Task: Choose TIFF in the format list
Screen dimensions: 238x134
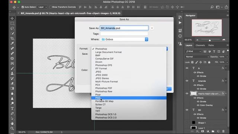Action: point(129,111)
